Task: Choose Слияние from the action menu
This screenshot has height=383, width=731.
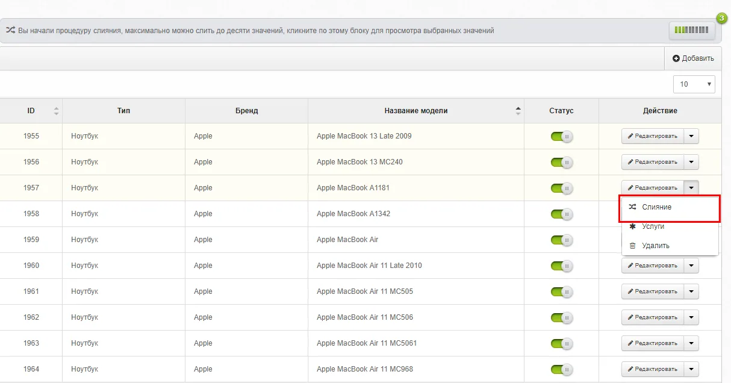Action: 670,207
